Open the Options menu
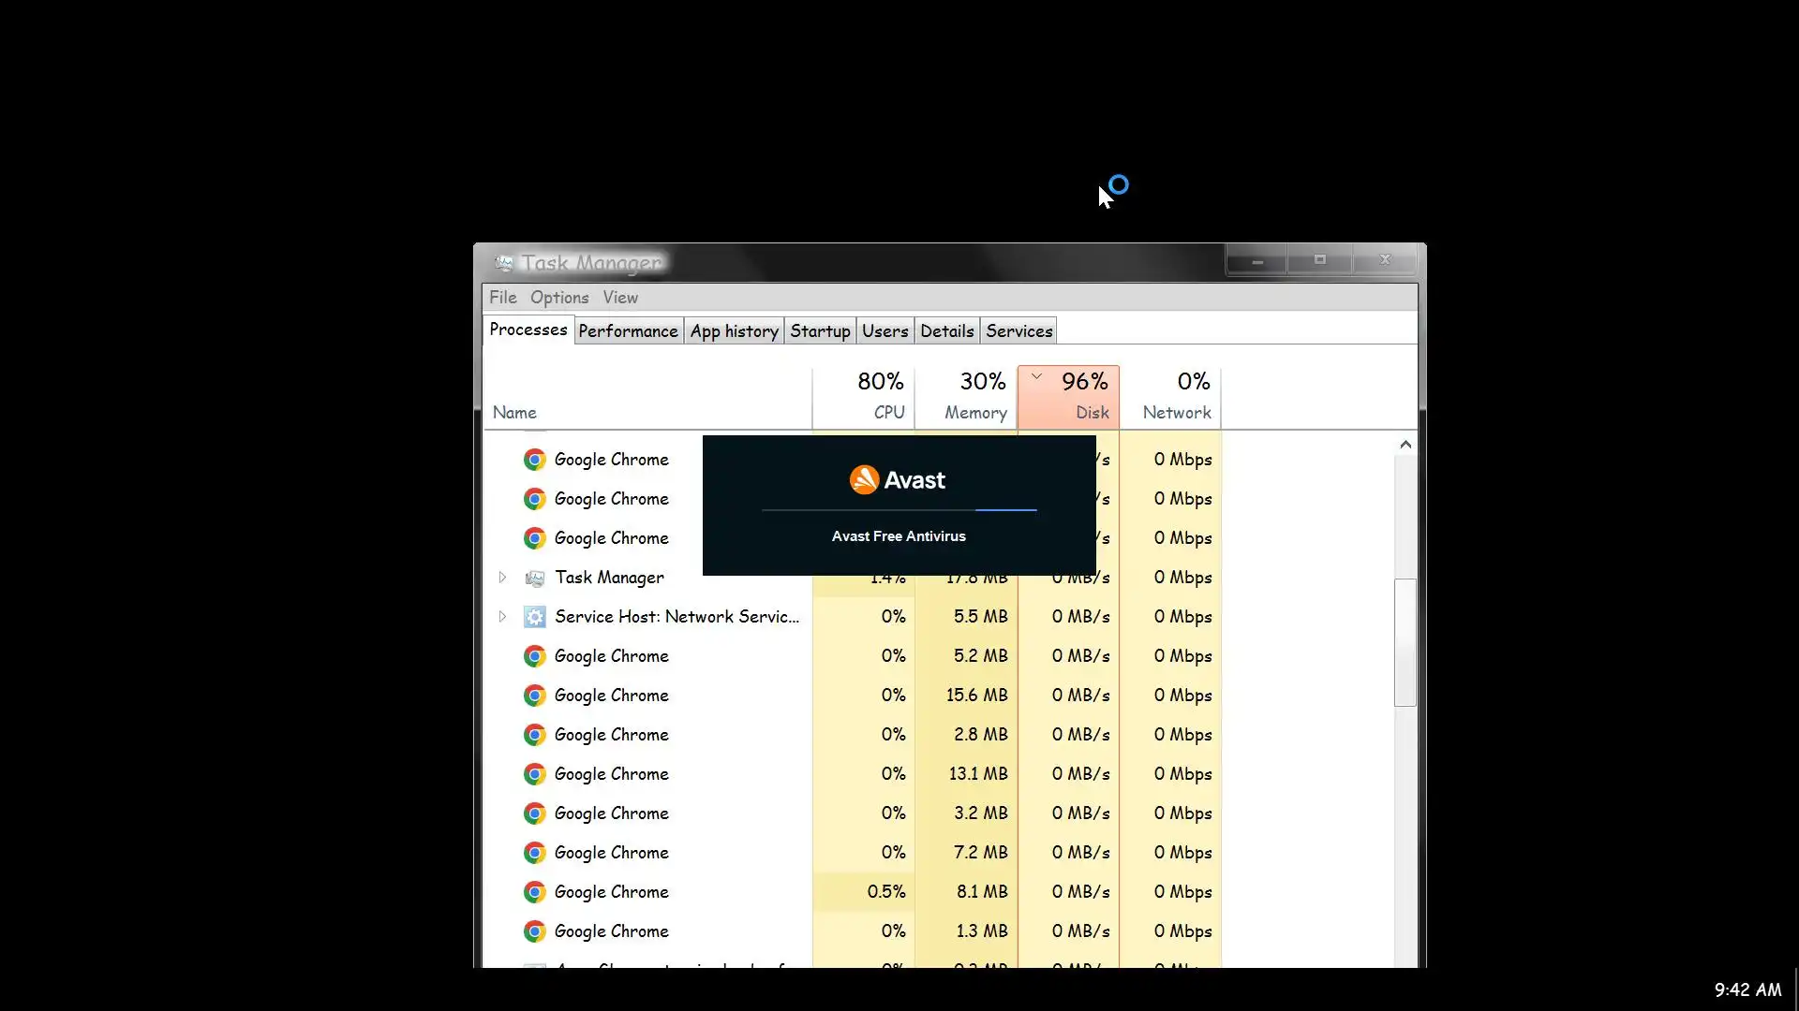 click(559, 298)
